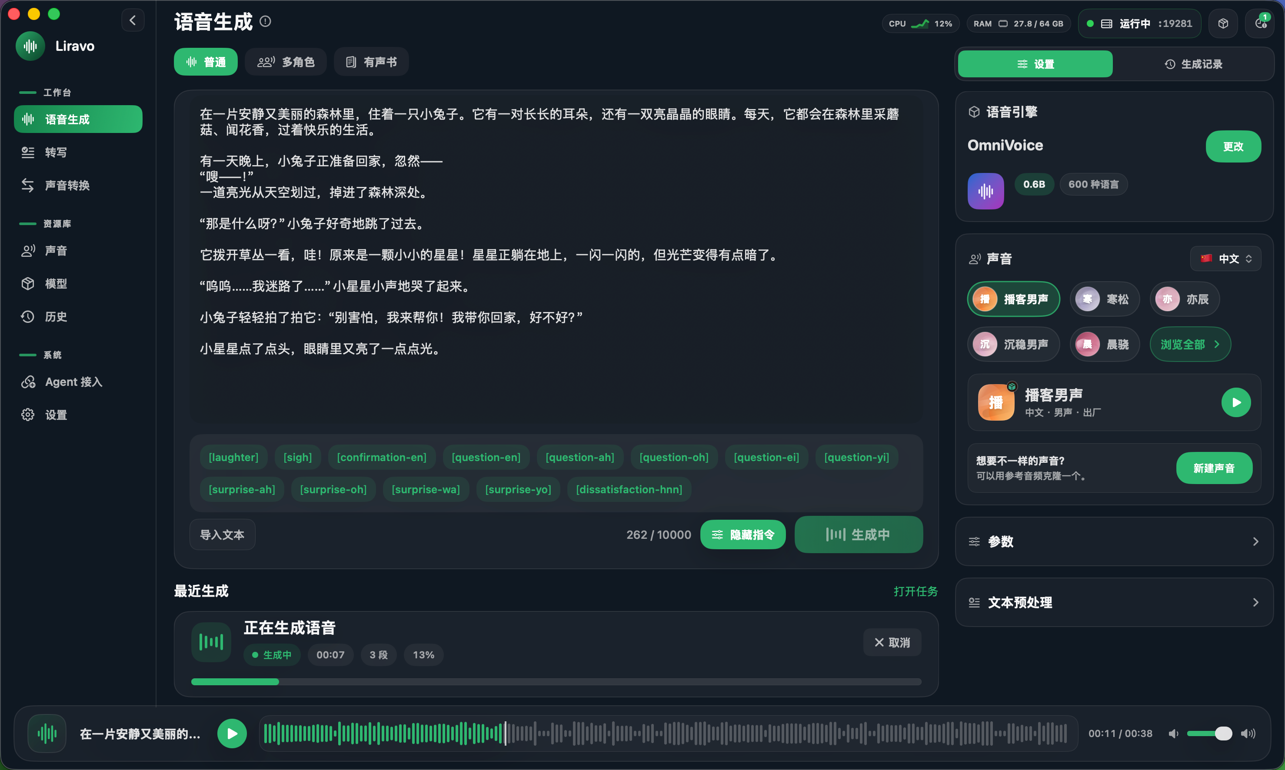
Task: Insert the [dissatisfaction-hnn] tag
Action: [x=629, y=489]
